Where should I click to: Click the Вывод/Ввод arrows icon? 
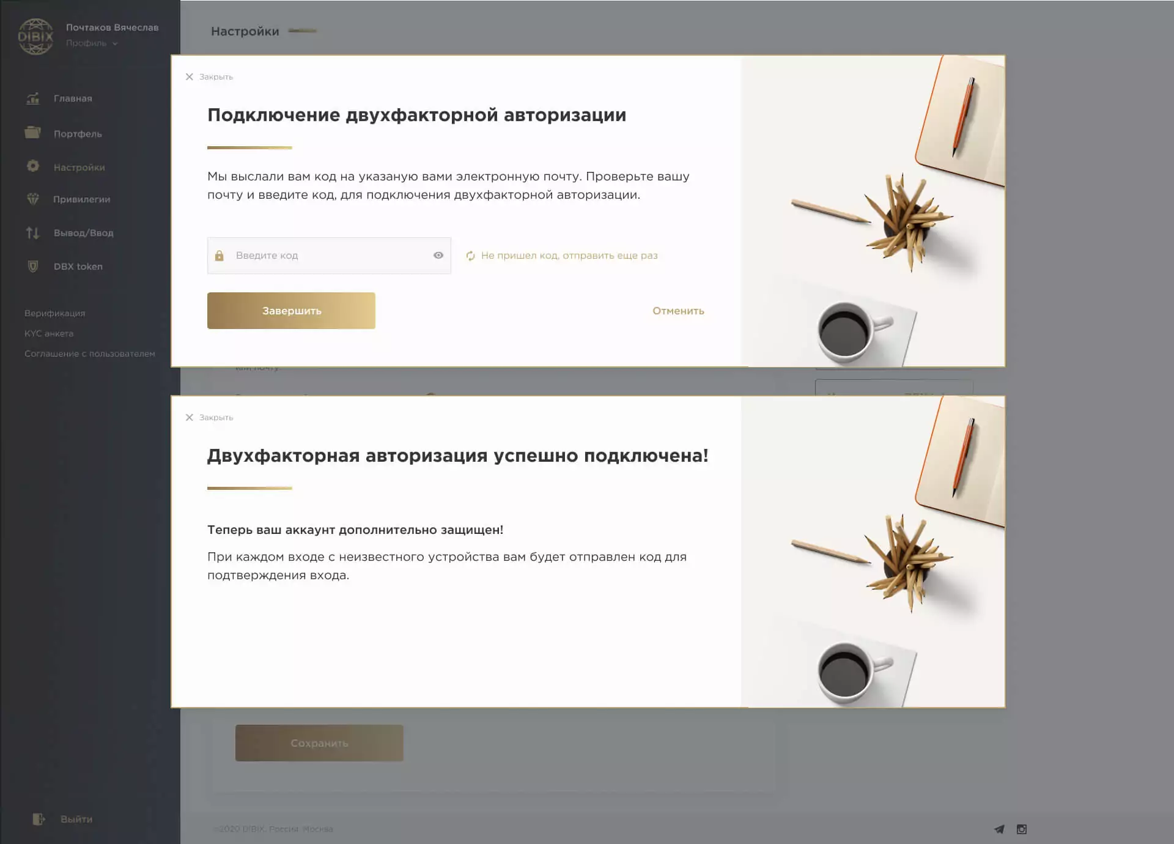pyautogui.click(x=33, y=232)
